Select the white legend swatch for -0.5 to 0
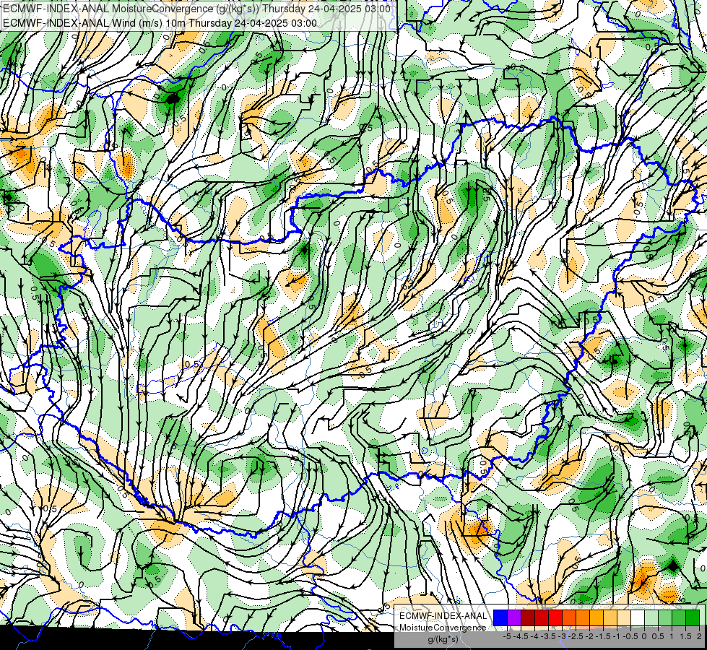 point(638,617)
